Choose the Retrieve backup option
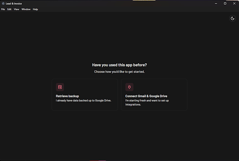The height and width of the screenshot is (161, 239). [85, 95]
